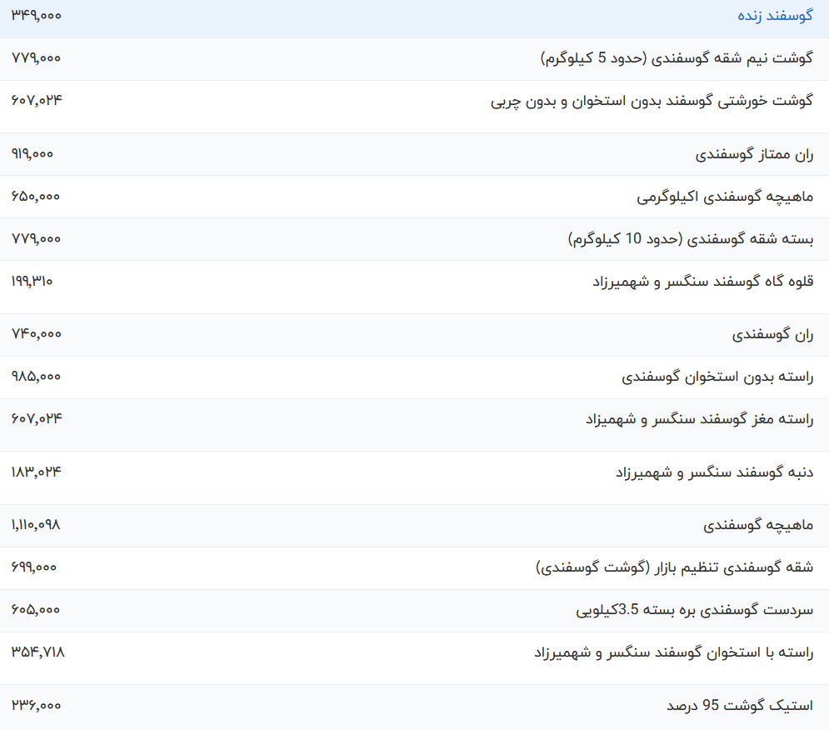The height and width of the screenshot is (730, 829).
Task: Click price 919,000 for ران ممتاز گوسفندی
Action: pos(34,154)
